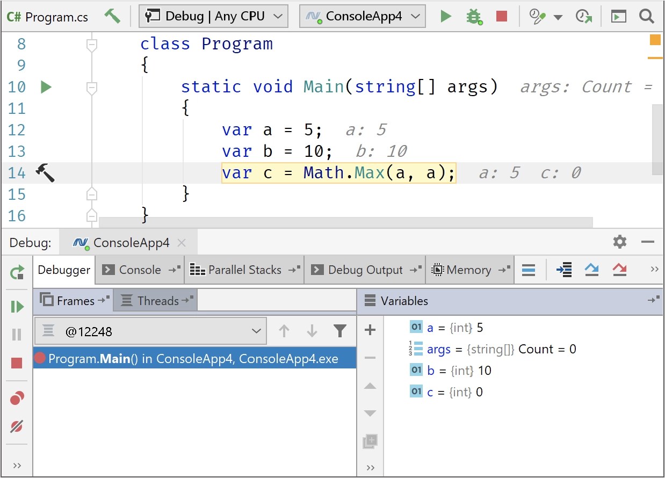Toggle the breakpoint gutter on line 10
Image resolution: width=665 pixels, height=478 pixels.
coord(46,87)
